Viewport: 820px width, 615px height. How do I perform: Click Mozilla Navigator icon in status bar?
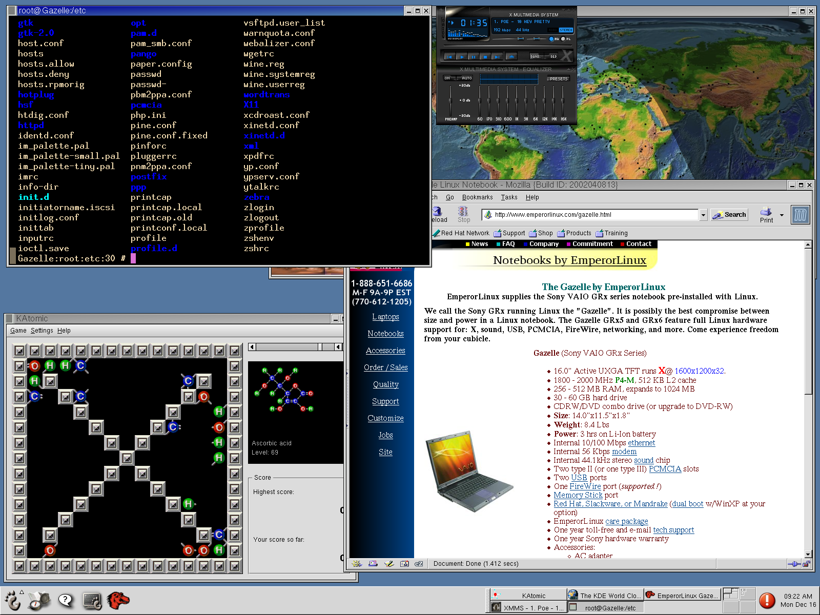[357, 564]
